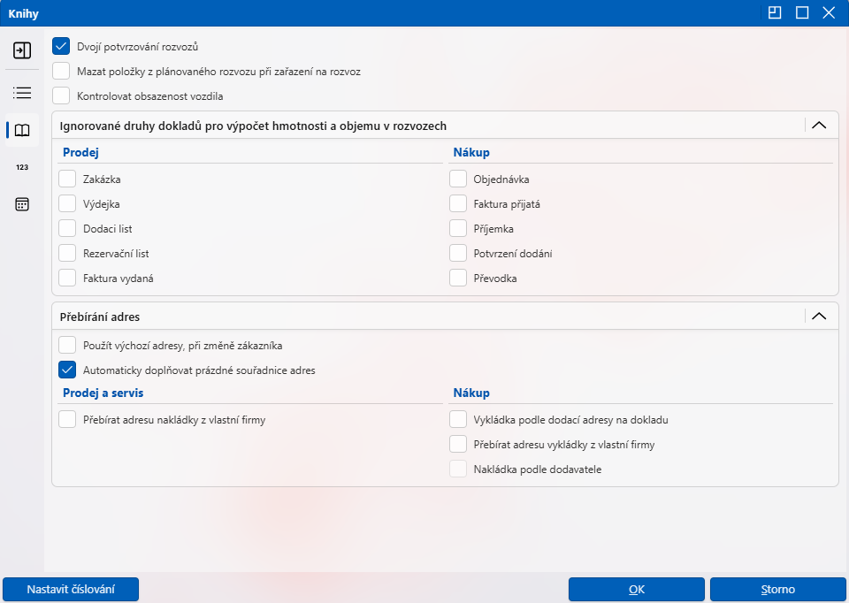849x603 pixels.
Task: Click the Nákup heading above Vykládka podle dodací adresy
Action: tap(471, 393)
